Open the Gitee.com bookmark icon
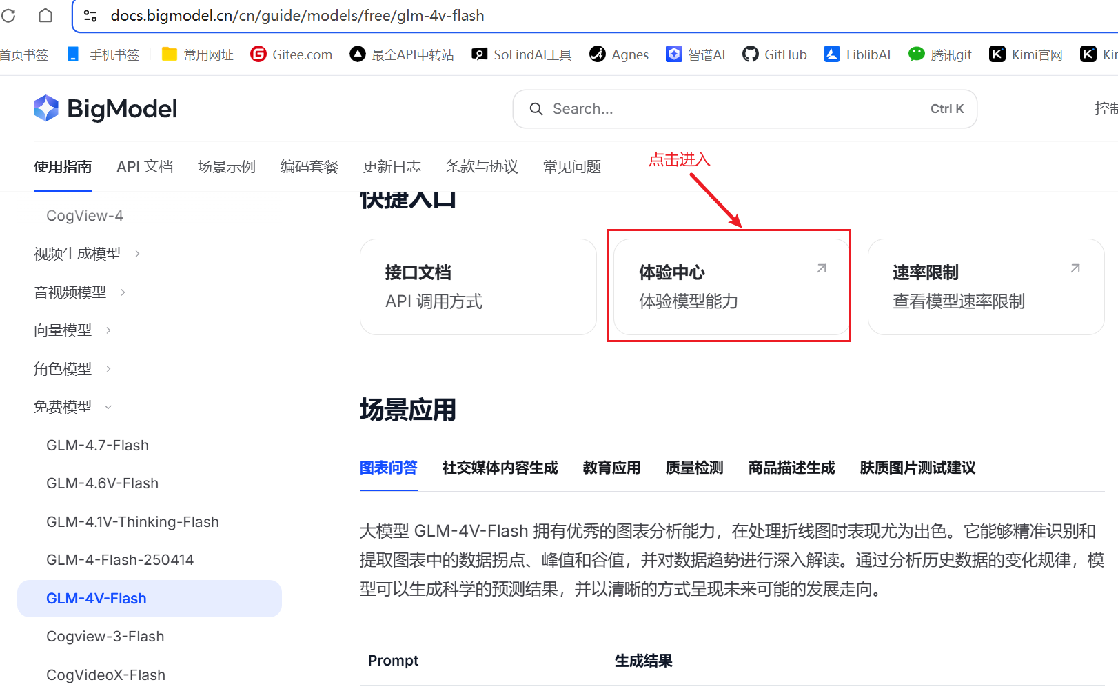 pos(258,54)
